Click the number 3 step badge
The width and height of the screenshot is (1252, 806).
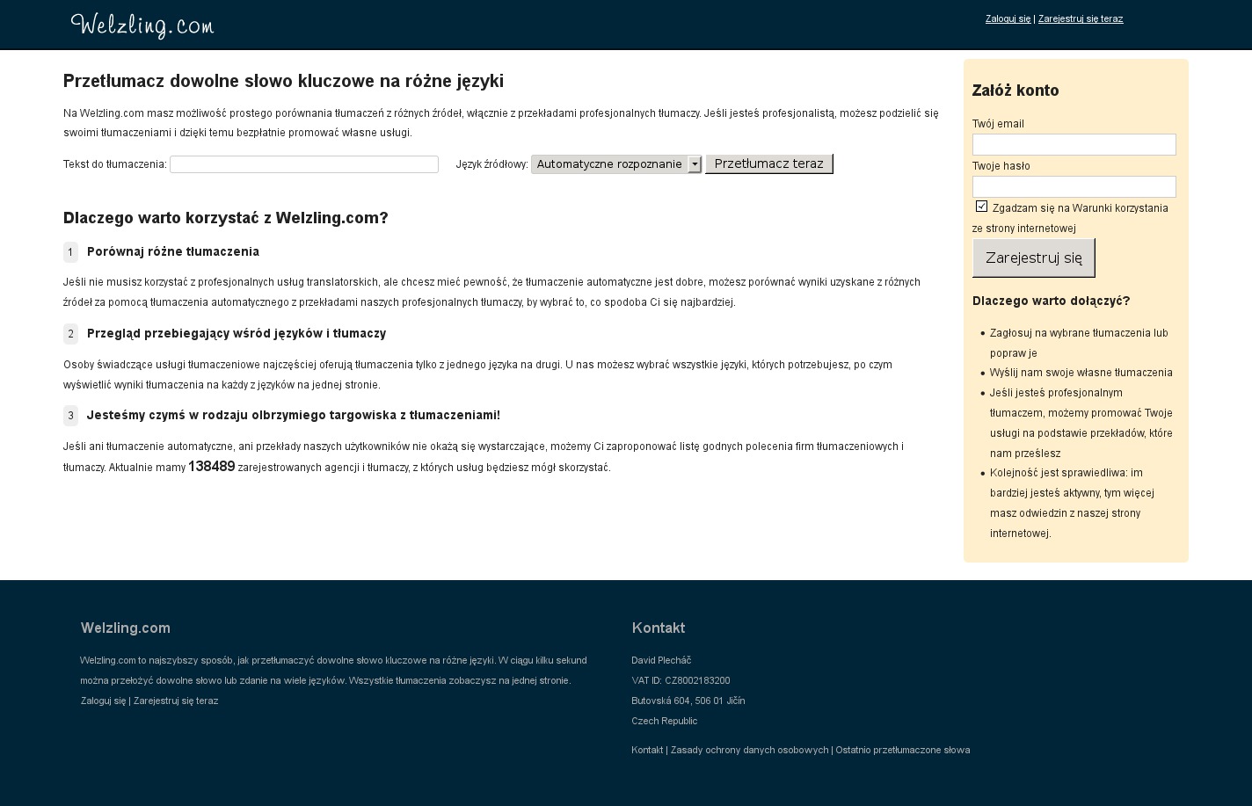70,416
